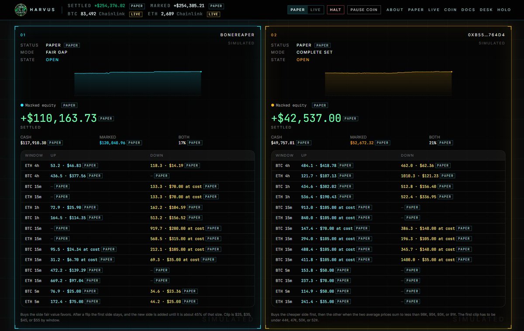Screen dimensions: 524x331
Task: Click LIVE badge next to BTC Chainlink
Action: (136, 14)
